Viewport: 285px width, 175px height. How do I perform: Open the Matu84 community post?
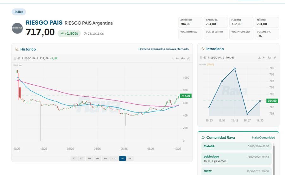pyautogui.click(x=236, y=146)
